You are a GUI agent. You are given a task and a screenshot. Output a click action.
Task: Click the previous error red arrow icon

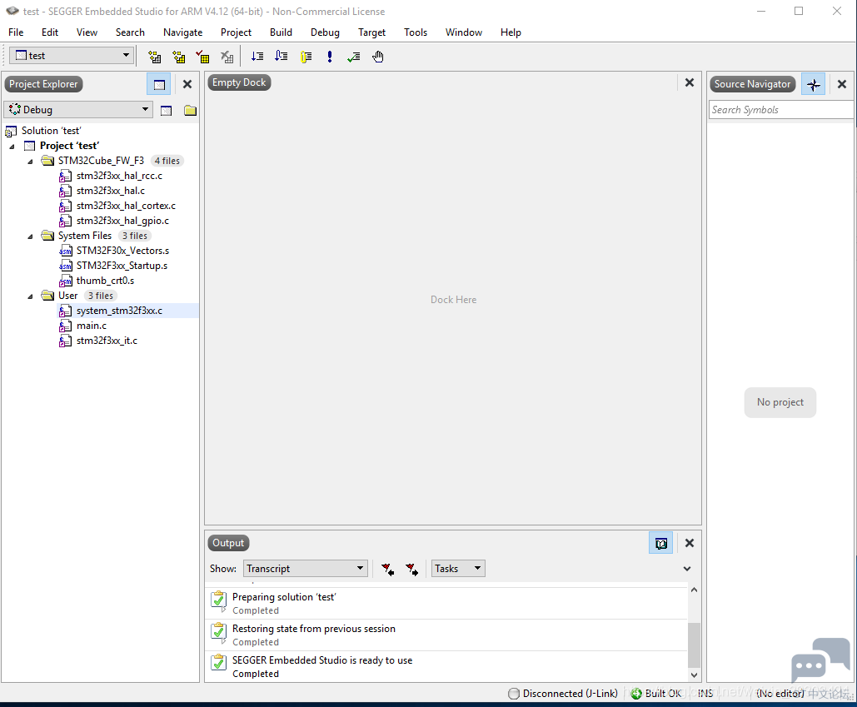point(387,570)
